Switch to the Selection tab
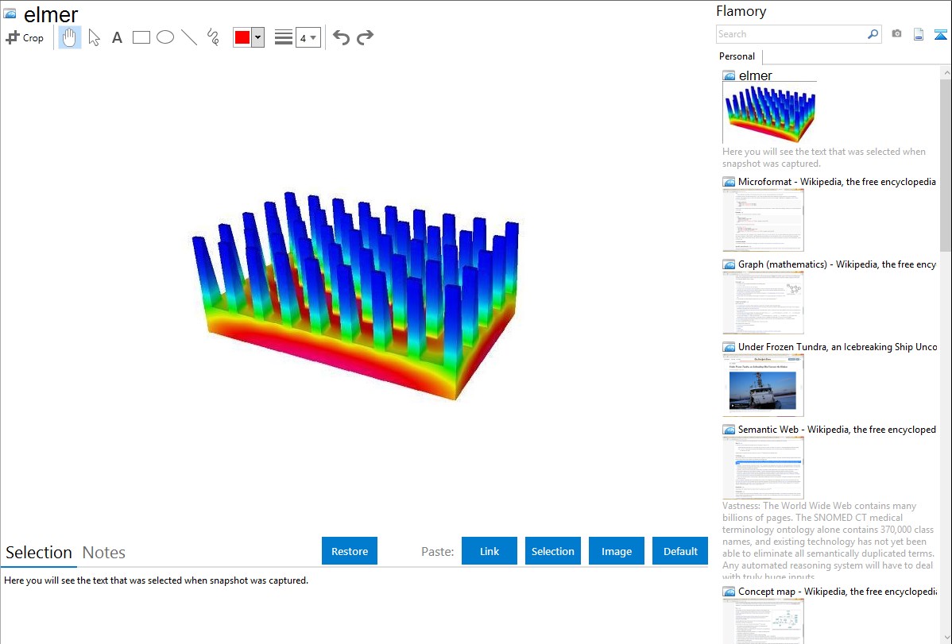This screenshot has width=952, height=644. tap(39, 553)
